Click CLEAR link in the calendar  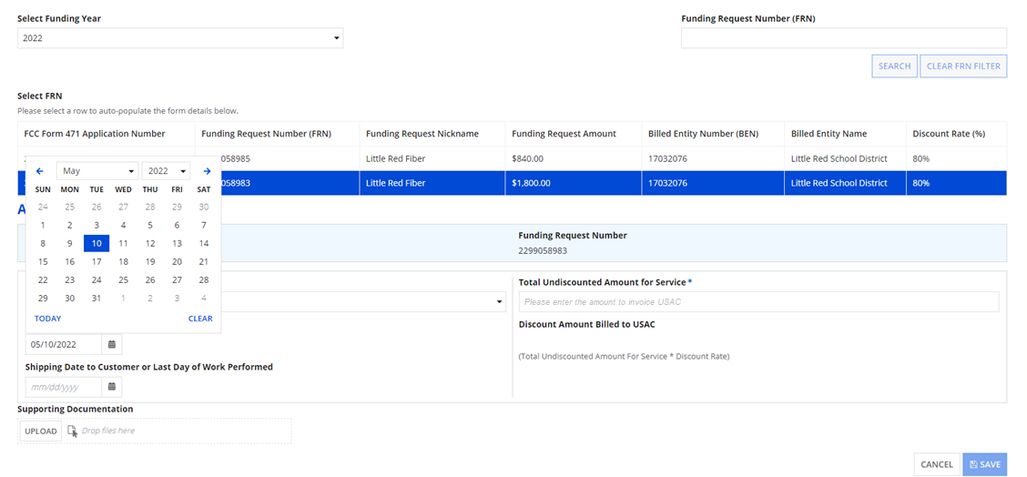(200, 319)
